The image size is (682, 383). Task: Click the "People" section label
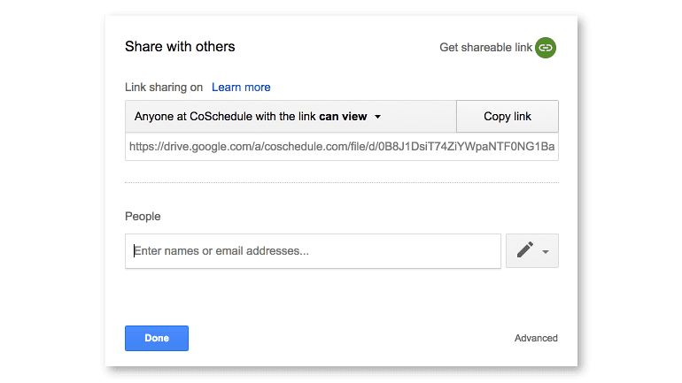click(143, 216)
